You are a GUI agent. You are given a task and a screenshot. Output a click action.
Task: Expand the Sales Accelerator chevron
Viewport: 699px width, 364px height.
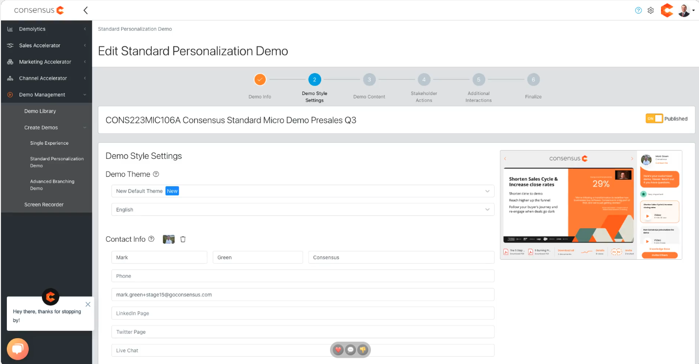click(85, 45)
